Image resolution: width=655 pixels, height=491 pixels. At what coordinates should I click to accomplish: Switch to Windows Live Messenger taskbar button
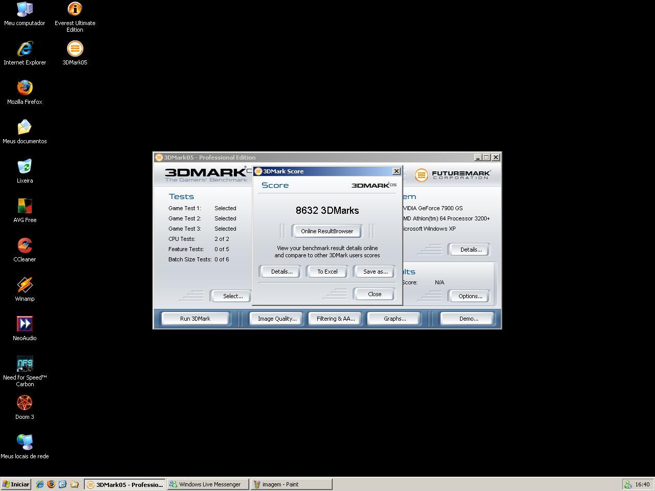(x=208, y=484)
